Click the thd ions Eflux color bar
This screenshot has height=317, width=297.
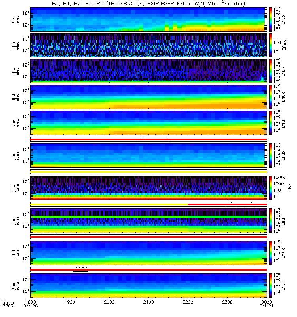pyautogui.click(x=270, y=253)
